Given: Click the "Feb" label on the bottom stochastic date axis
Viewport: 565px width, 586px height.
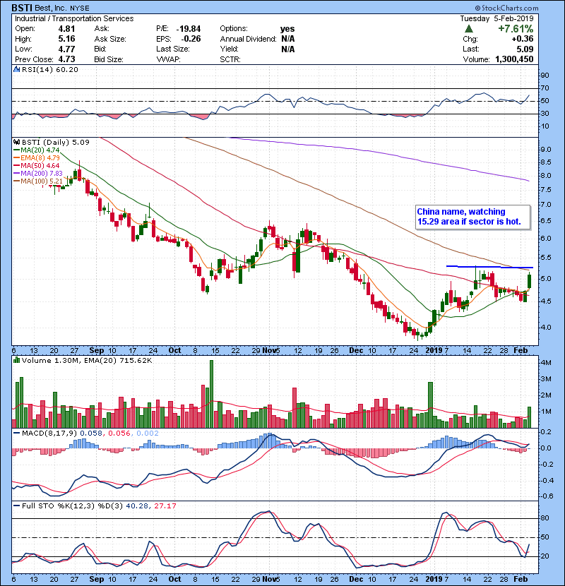Looking at the screenshot, I should click(x=521, y=579).
